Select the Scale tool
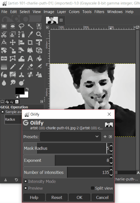Viewport: 140px width, 203px height. click(13, 51)
